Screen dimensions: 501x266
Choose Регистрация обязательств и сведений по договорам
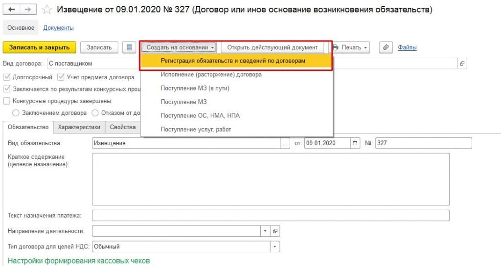pyautogui.click(x=233, y=61)
